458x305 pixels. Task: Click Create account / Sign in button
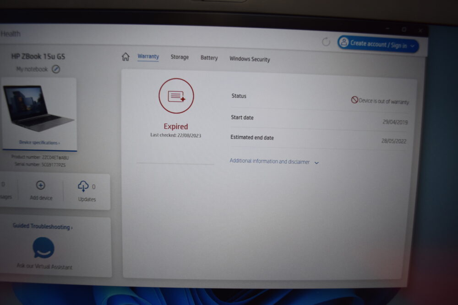378,44
